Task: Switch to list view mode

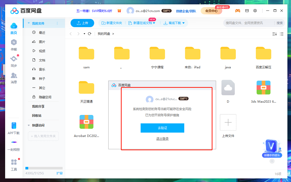Action: pos(282,34)
